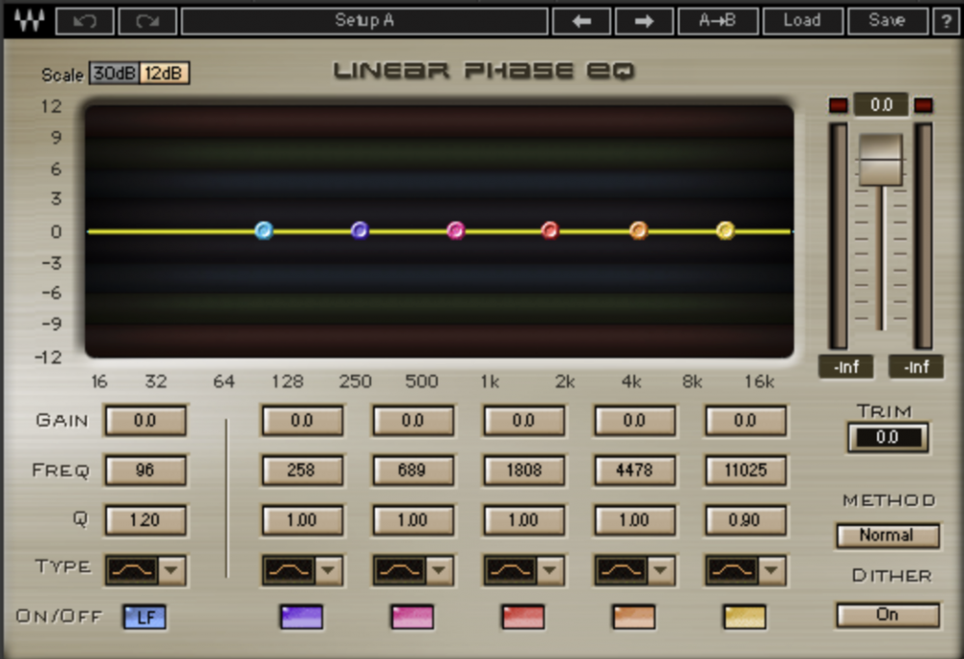Go to next preset with right arrow

point(643,20)
